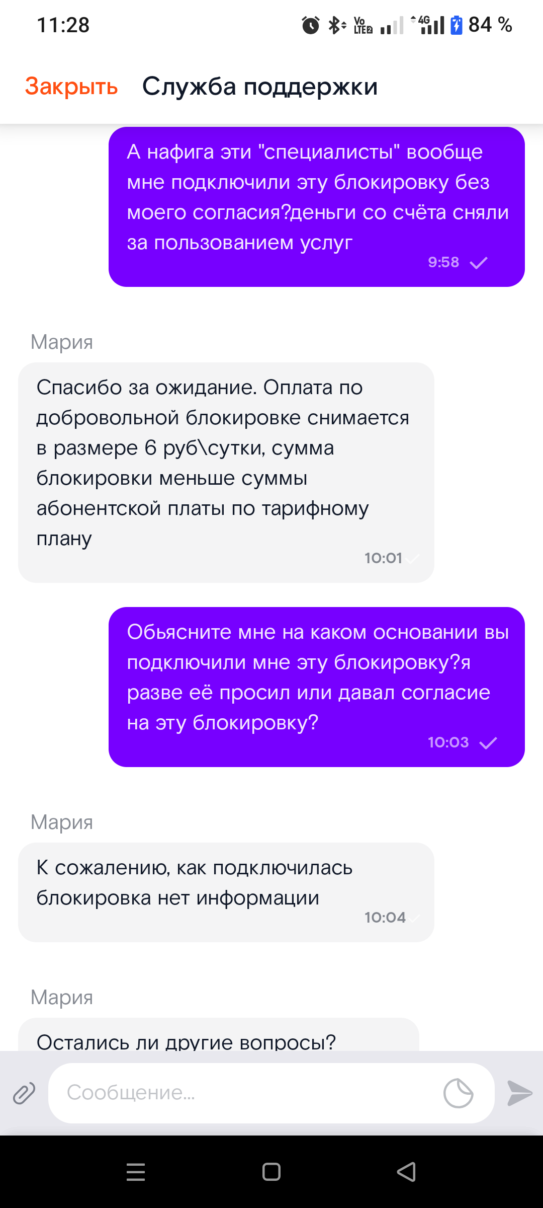The height and width of the screenshot is (1208, 543).
Task: Tap the Служба поддержки header title
Action: [x=260, y=87]
